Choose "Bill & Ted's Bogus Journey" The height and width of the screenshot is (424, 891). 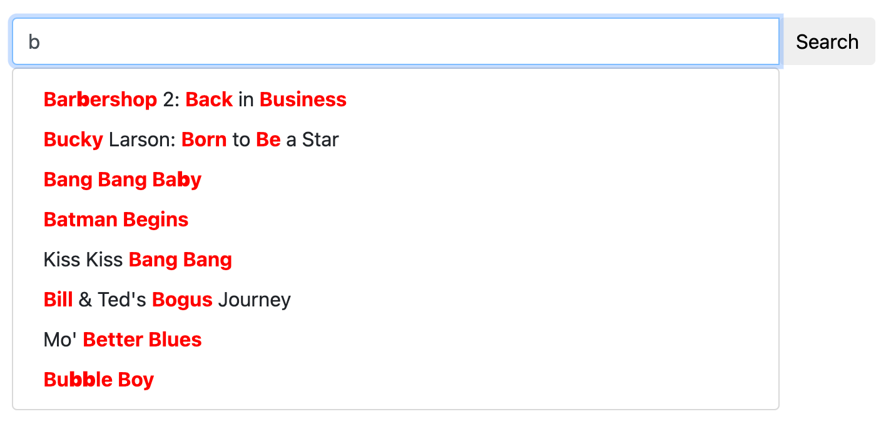(x=166, y=299)
